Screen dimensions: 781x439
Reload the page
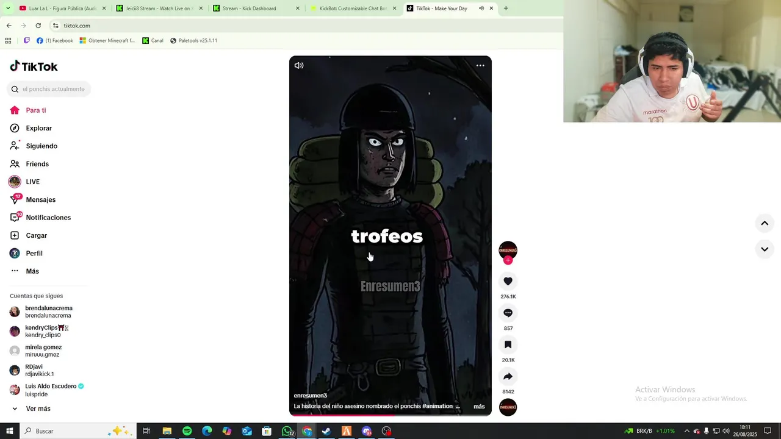[38, 26]
